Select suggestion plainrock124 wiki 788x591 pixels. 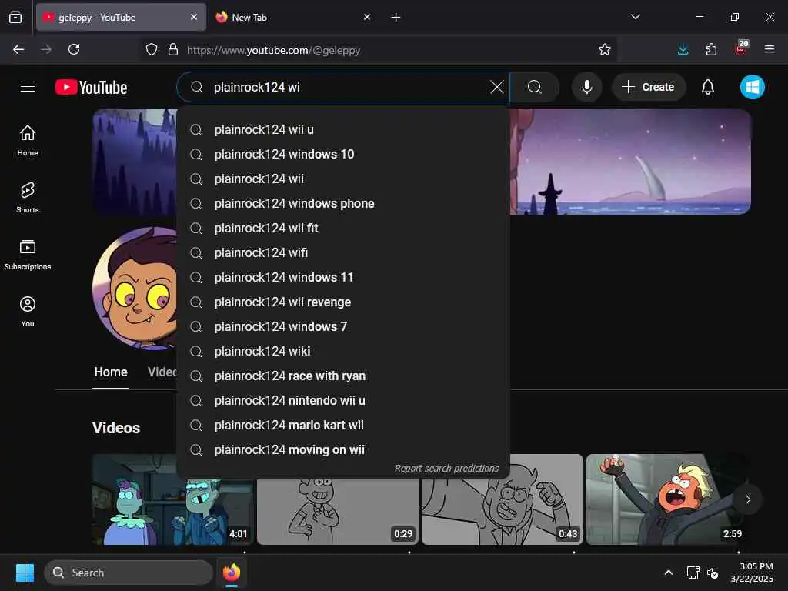point(343,351)
